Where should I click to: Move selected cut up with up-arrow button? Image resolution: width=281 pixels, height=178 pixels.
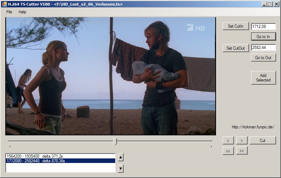[x=120, y=157]
